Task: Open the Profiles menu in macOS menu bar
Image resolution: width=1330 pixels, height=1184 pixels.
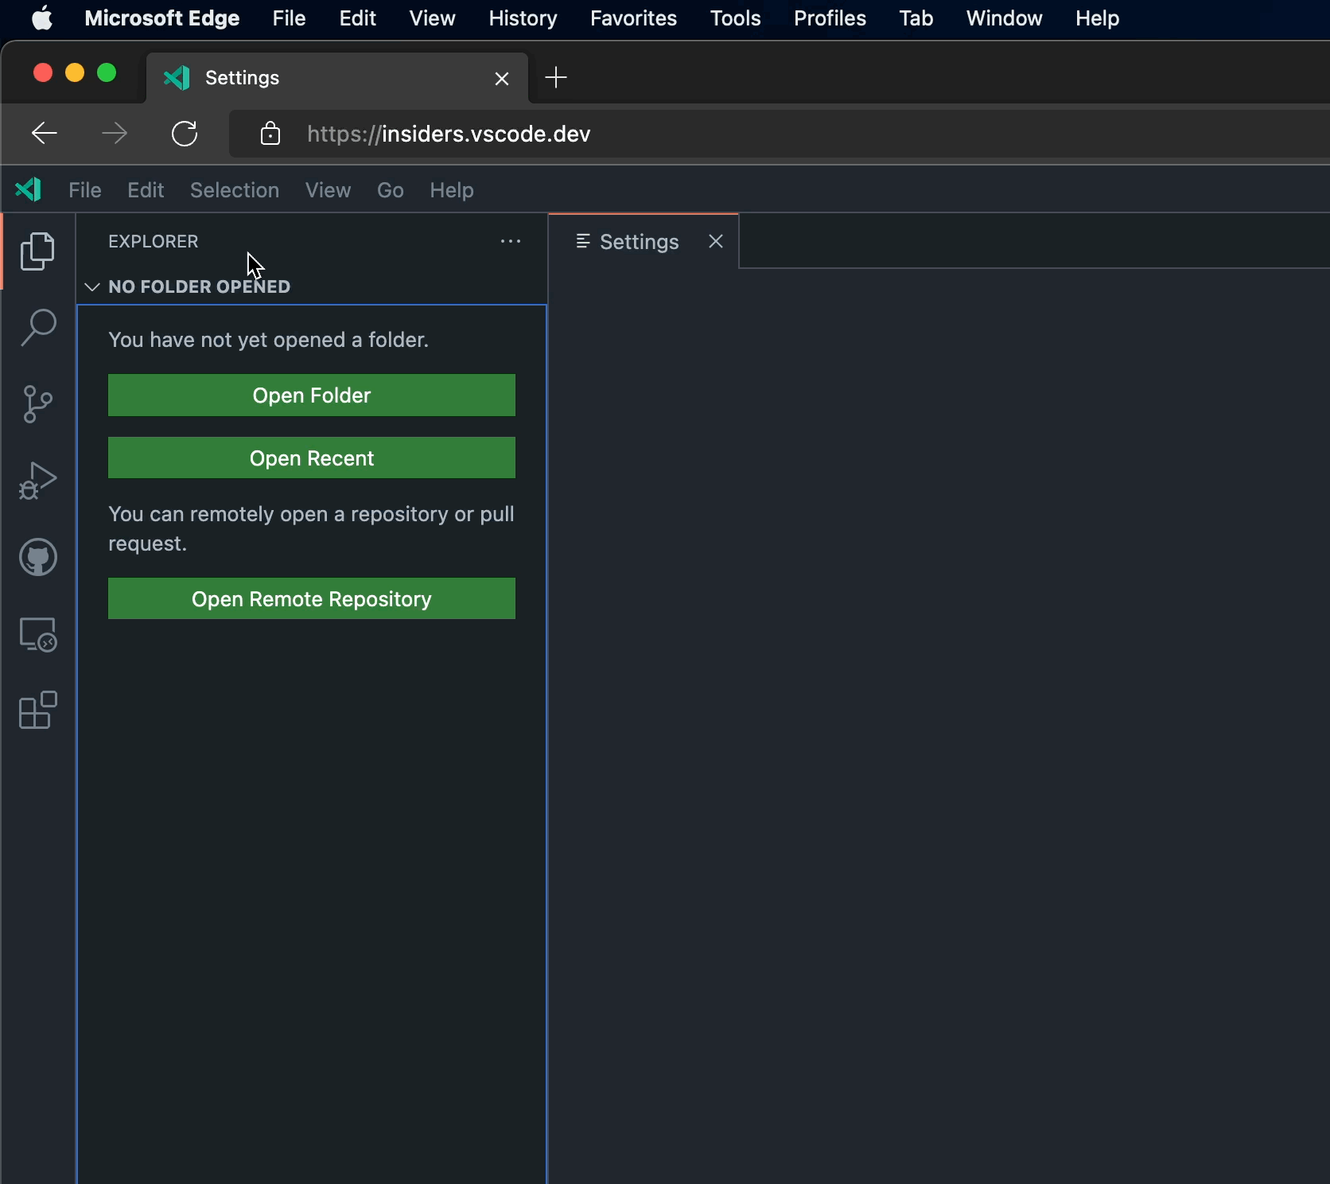Action: 830,18
